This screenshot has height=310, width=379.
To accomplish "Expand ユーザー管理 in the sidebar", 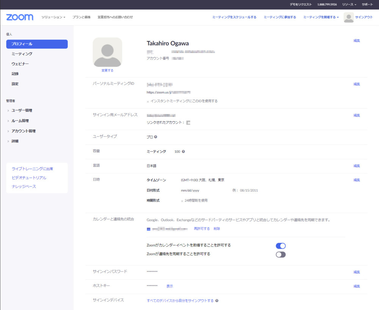I will [x=22, y=111].
